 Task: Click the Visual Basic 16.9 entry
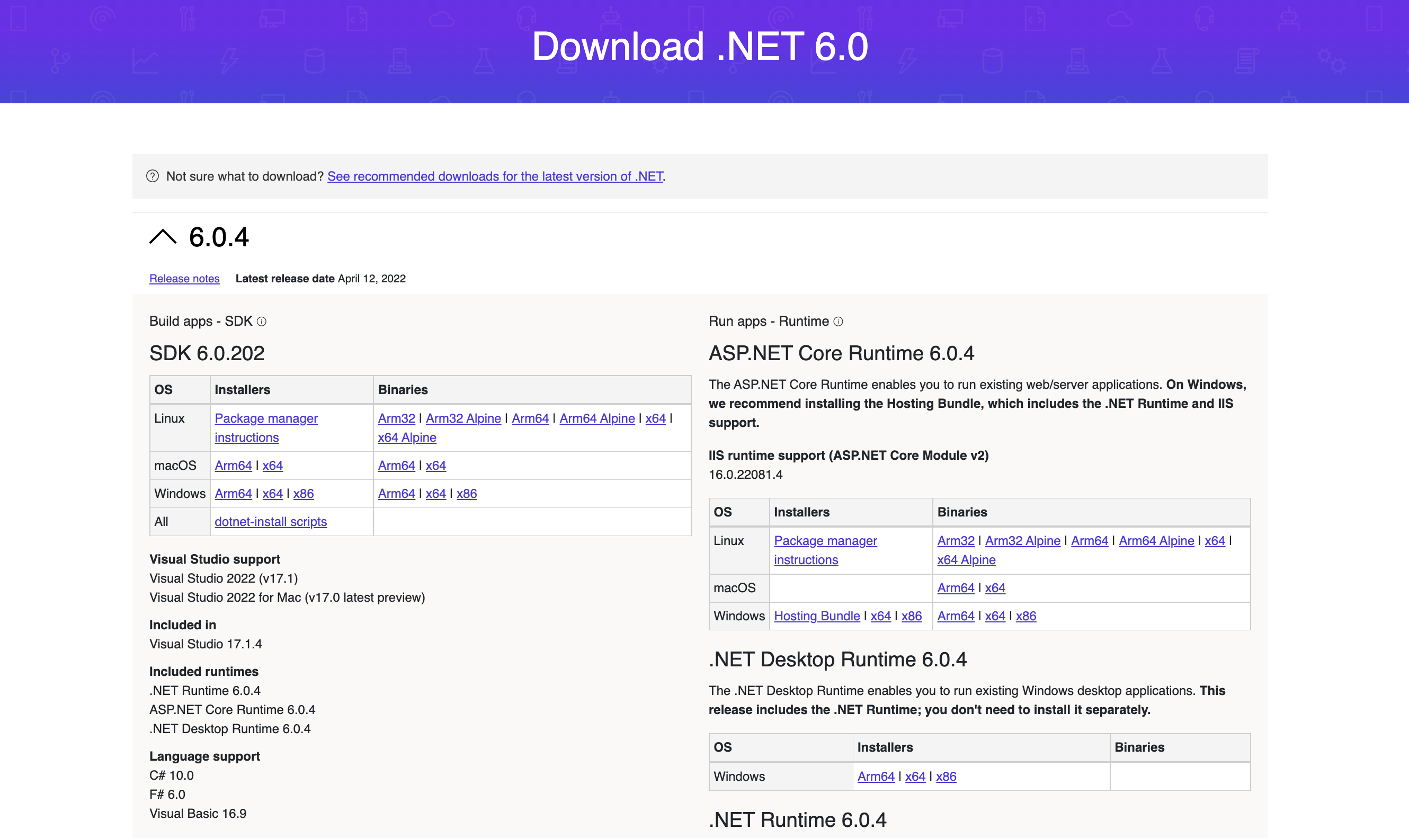198,813
